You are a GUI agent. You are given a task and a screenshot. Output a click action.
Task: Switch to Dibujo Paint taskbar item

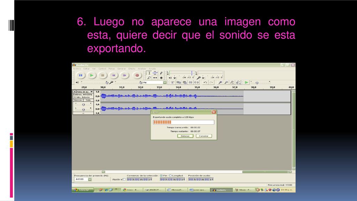click(x=243, y=190)
